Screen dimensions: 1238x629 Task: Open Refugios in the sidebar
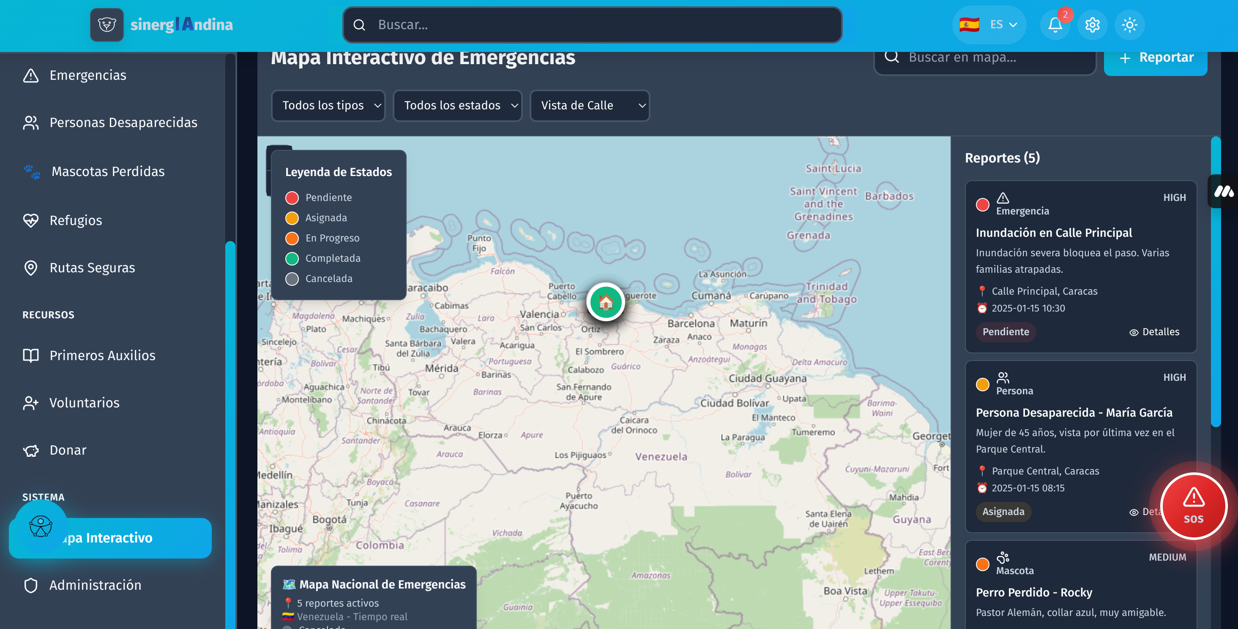point(76,220)
